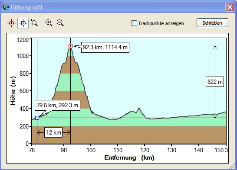The width and height of the screenshot is (237, 170).
Task: Click the 600 y-axis tick label
Action: click(24, 91)
